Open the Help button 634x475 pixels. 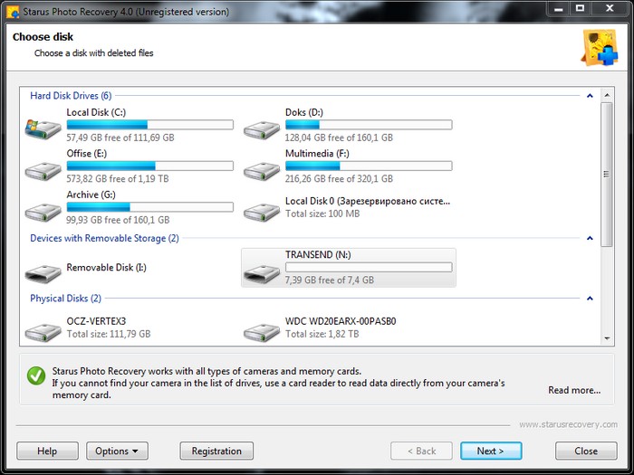pyautogui.click(x=47, y=451)
